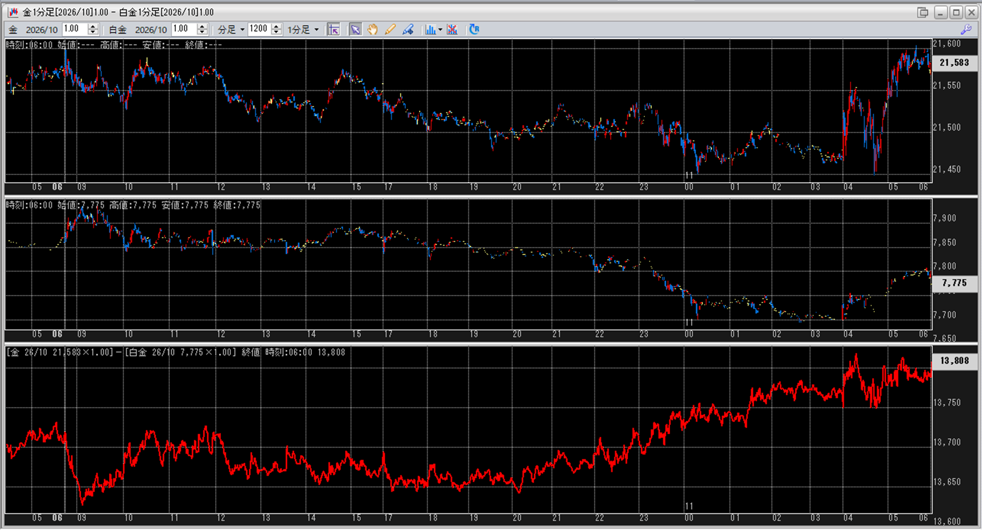Toggle the crosshair cursor display icon

[x=334, y=30]
